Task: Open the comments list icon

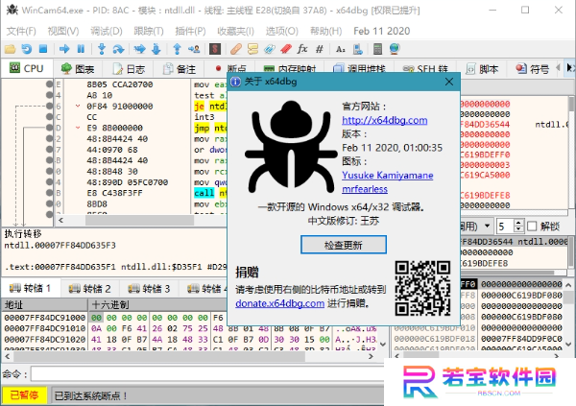Action: (252, 49)
